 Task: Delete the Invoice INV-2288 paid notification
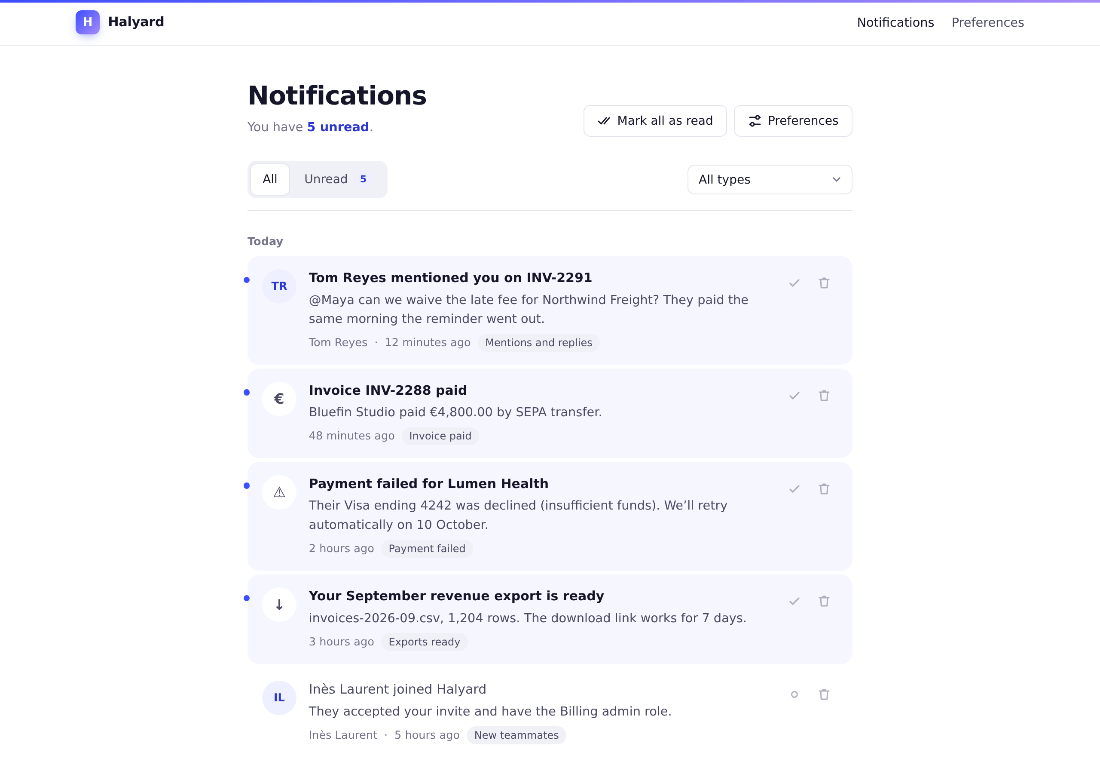(x=824, y=396)
